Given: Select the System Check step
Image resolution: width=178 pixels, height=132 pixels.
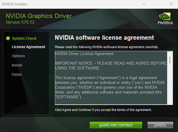Looking at the screenshot, I should 24,38.
